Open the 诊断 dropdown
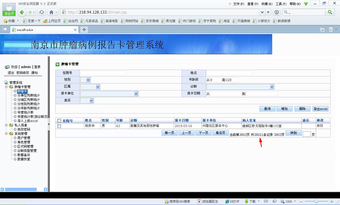This screenshot has height=205, width=340. [x=240, y=87]
